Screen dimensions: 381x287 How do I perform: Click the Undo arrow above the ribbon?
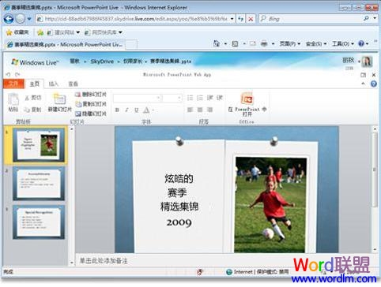[8, 75]
